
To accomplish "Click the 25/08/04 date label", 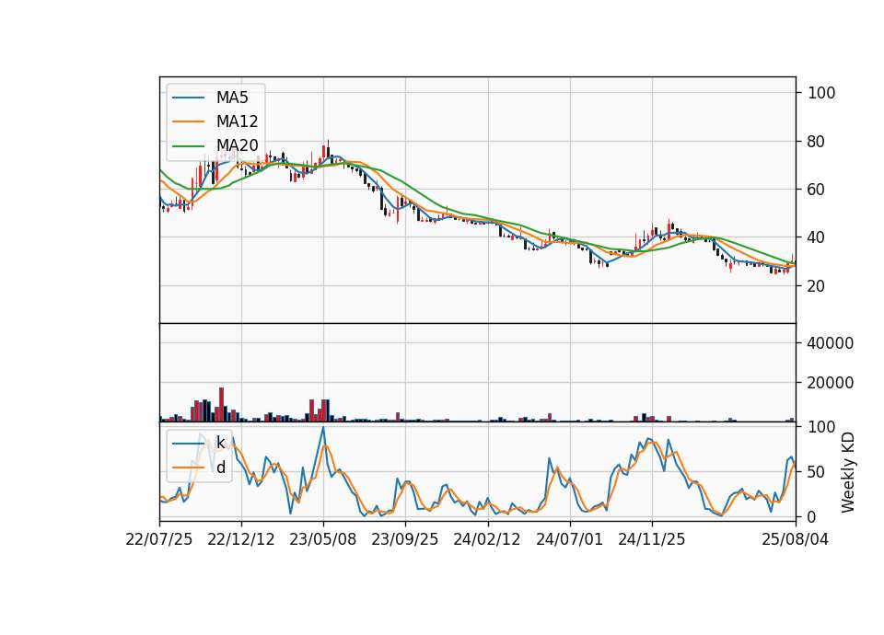I will pyautogui.click(x=796, y=539).
